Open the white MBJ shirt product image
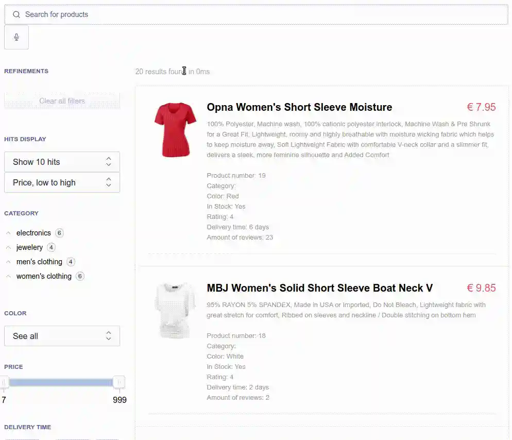 pos(175,310)
